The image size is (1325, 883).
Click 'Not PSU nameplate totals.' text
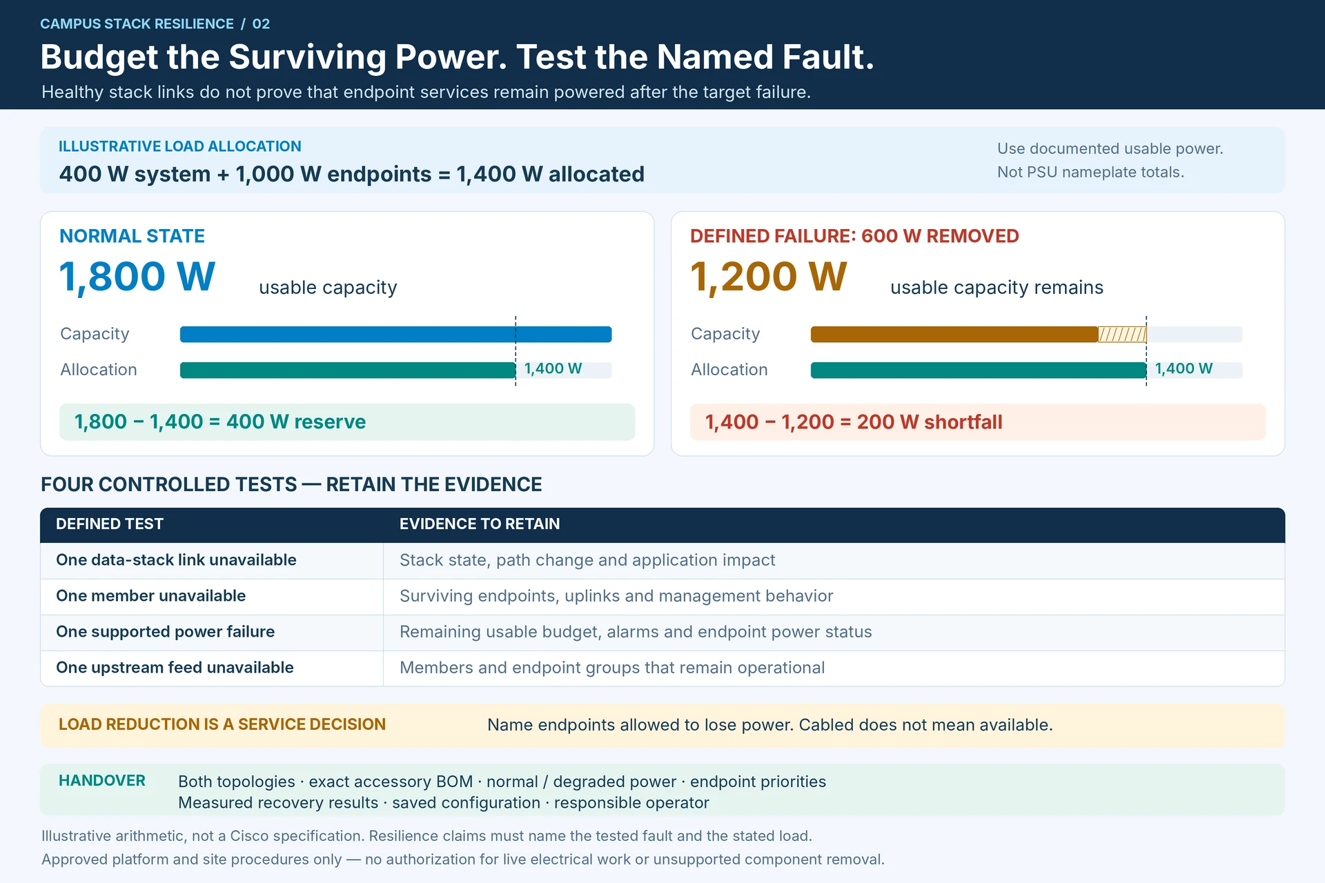pos(1090,172)
